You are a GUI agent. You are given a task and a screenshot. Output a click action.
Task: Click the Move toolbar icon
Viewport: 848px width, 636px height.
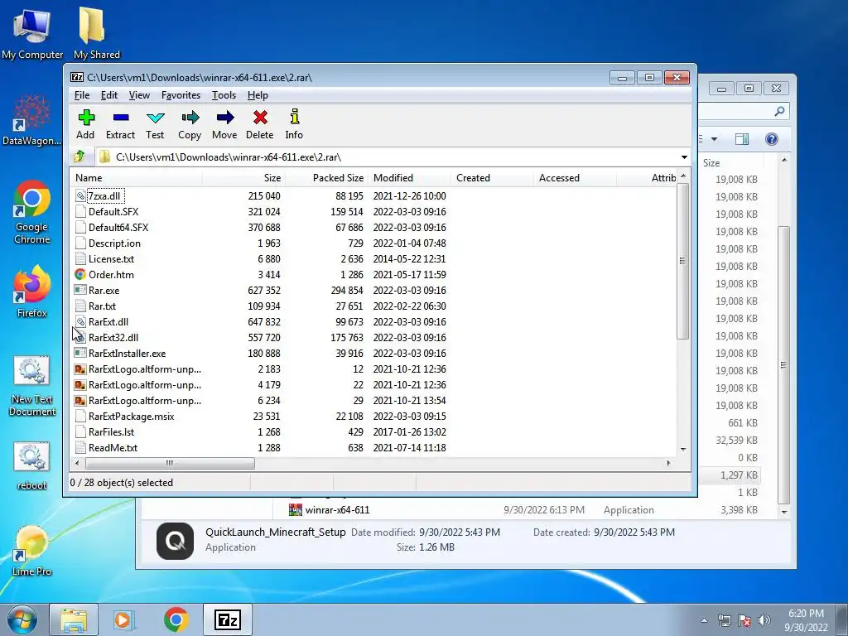coord(224,118)
